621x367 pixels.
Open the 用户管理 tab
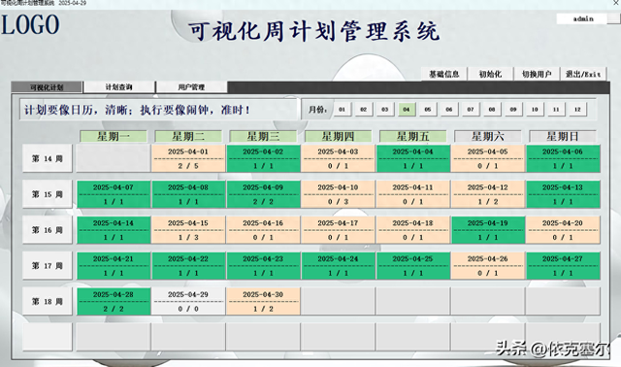192,87
